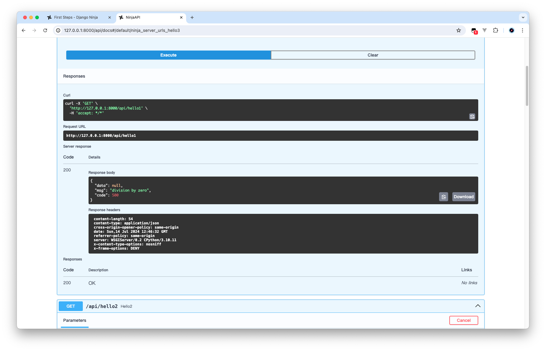Viewport: 546px width, 351px height.
Task: Close the First Steps - Django Ninja tab
Action: [110, 17]
